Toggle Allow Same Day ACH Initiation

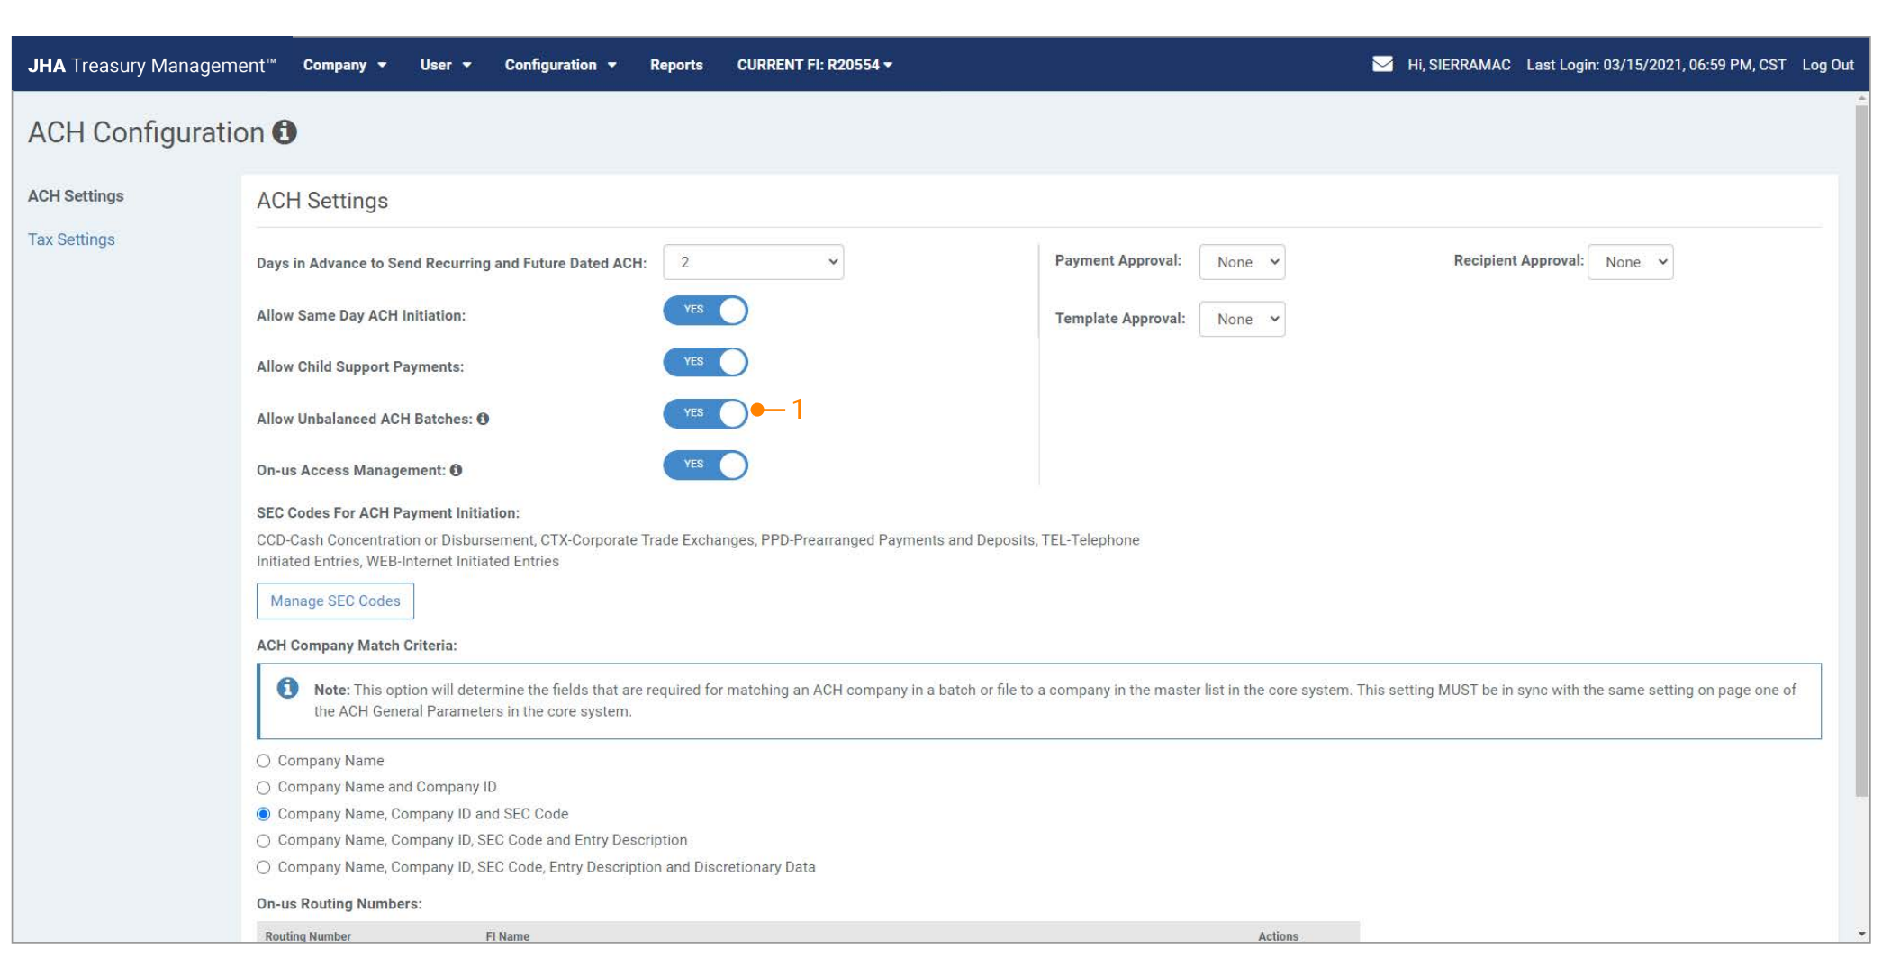point(705,311)
